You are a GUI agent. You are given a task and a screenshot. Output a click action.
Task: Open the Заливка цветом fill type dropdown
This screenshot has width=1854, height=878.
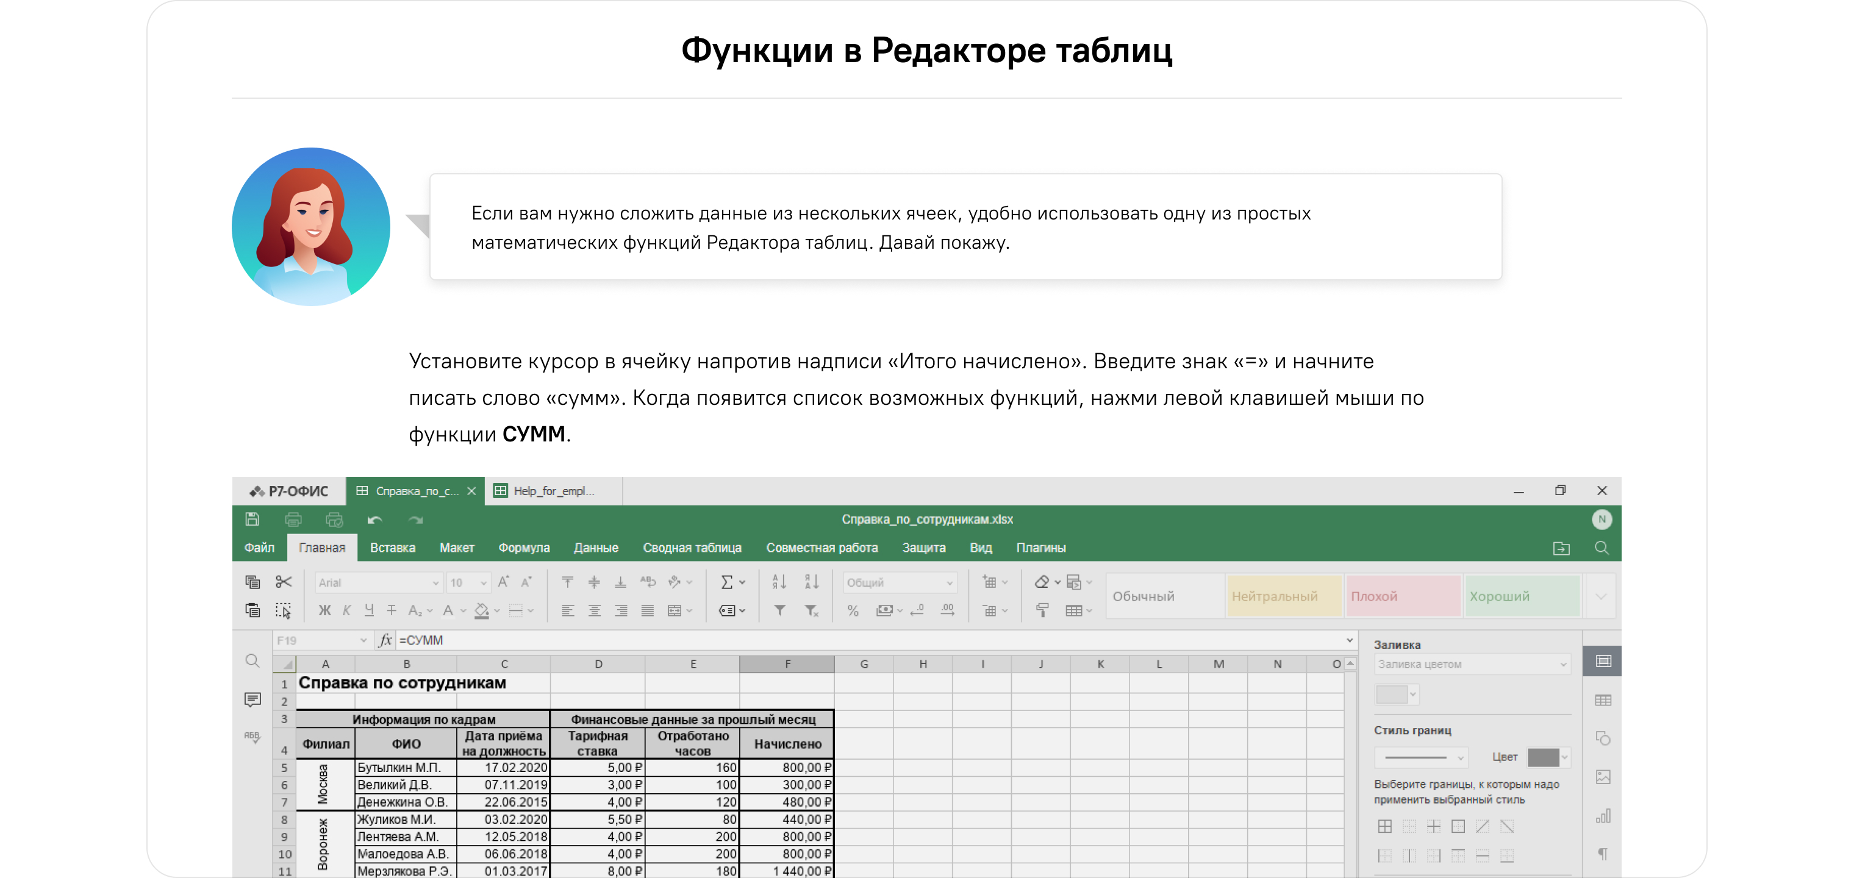coord(1471,664)
